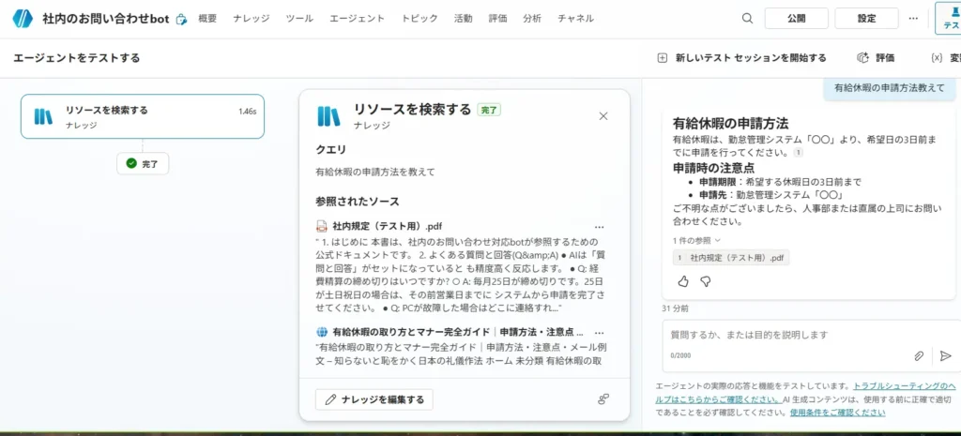Open the 使用条件をご確認ください link
Viewport: 961px width, 436px height.
tap(837, 412)
